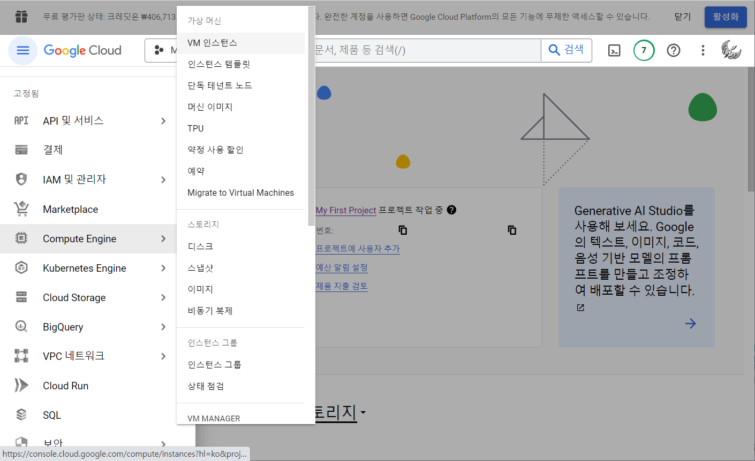Click the 결제 billing card icon
755x461 pixels.
(x=21, y=150)
